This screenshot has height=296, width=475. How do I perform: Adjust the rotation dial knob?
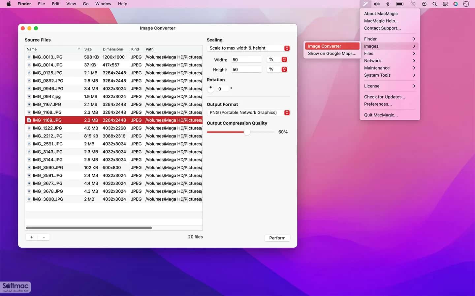pyautogui.click(x=210, y=88)
